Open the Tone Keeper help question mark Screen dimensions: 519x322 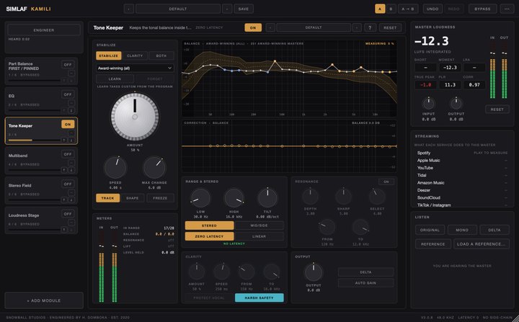click(x=370, y=28)
